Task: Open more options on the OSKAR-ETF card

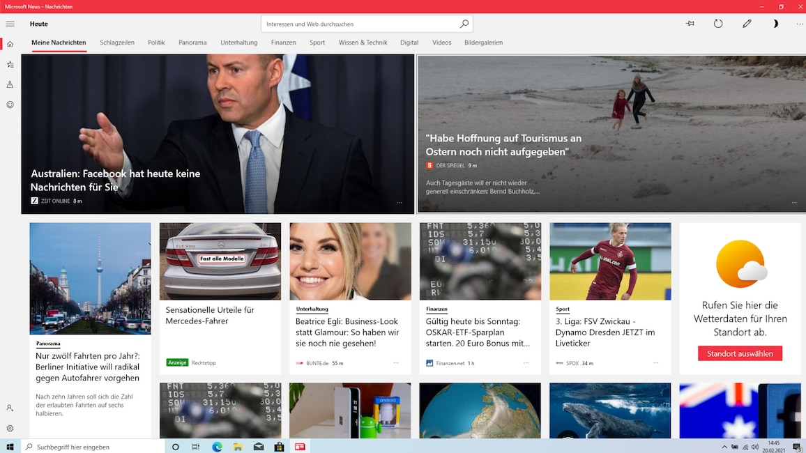Action: (x=526, y=362)
